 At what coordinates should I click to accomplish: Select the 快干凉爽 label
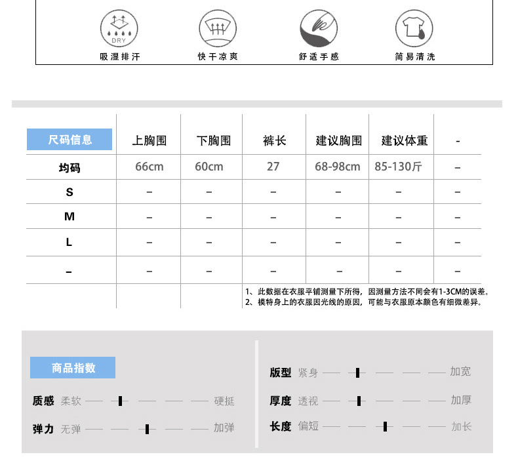click(218, 56)
